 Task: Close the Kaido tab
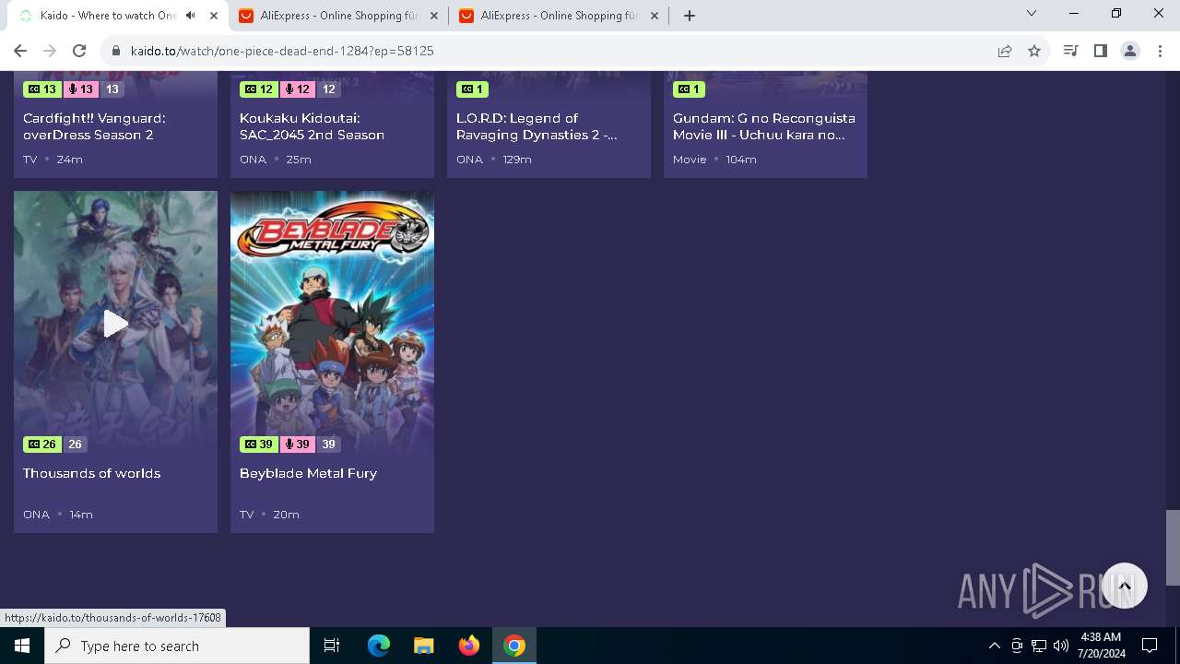213,16
